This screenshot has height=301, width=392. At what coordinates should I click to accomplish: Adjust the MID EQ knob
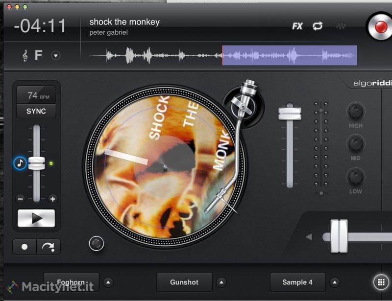click(356, 143)
